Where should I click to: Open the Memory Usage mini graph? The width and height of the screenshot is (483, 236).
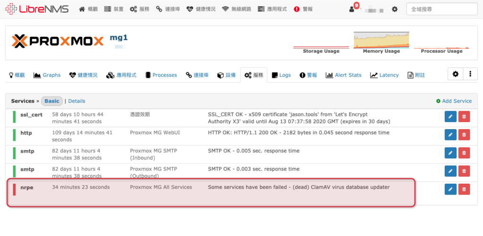point(381,43)
